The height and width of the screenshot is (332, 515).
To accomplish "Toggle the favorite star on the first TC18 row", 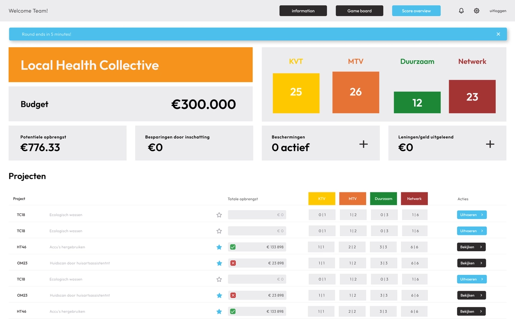I will (219, 215).
